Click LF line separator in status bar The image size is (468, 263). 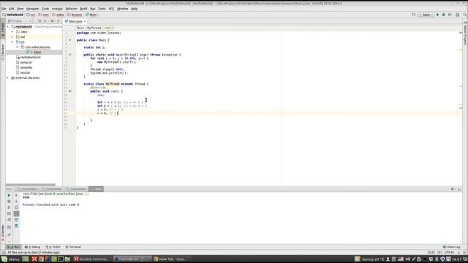(x=439, y=253)
